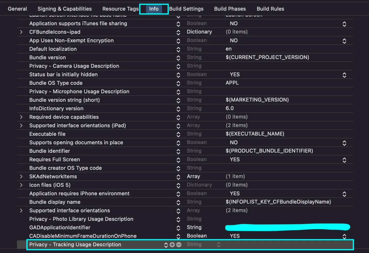Click the Bundle display name value field

click(x=278, y=202)
